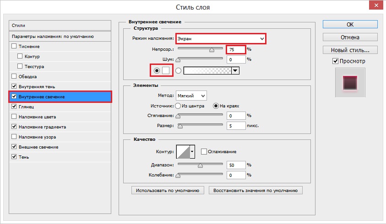The height and width of the screenshot is (224, 386).
Task: Uncheck Наложение градиента checkbox
Action: click(14, 127)
